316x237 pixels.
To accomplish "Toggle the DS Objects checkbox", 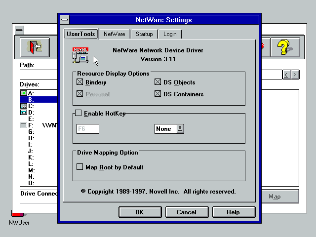I will (x=158, y=82).
